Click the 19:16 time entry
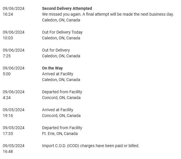Image resolution: width=181 pixels, height=159 pixels. coord(8,116)
